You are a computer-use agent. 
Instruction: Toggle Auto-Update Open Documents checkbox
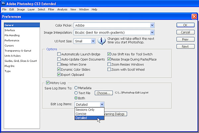tap(59, 59)
